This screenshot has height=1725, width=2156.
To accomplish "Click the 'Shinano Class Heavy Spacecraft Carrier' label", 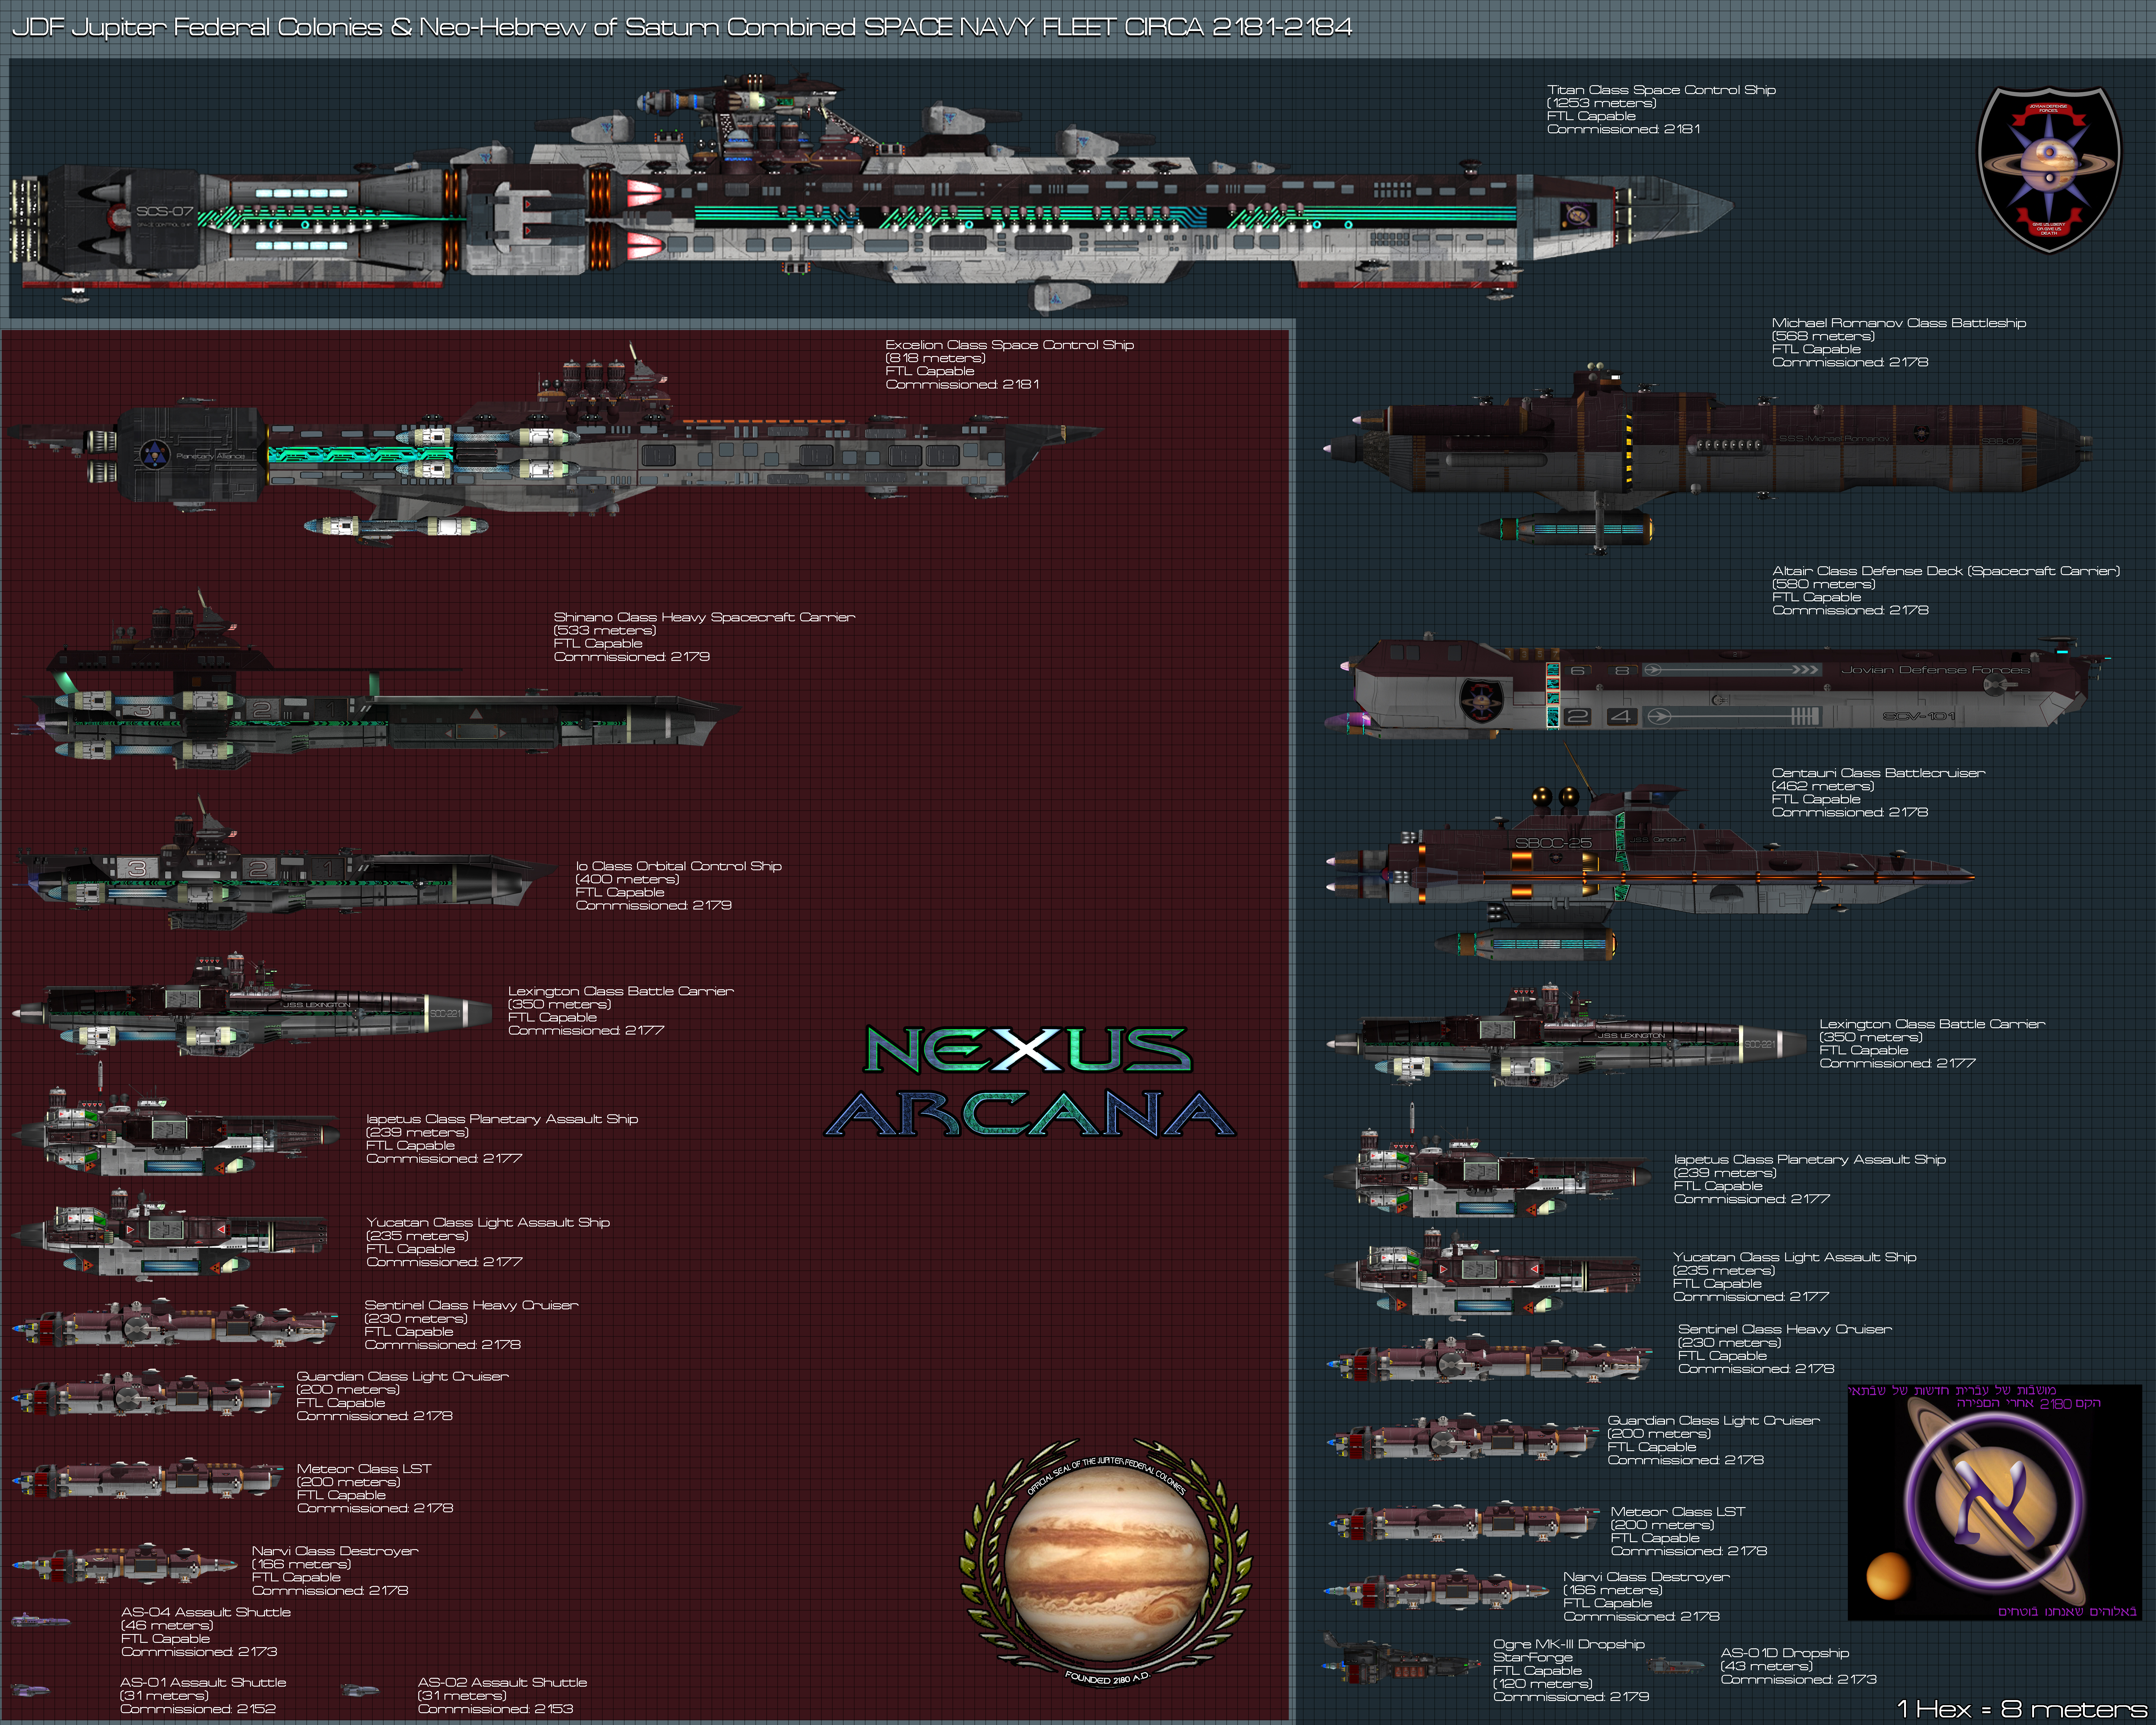I will [x=704, y=617].
